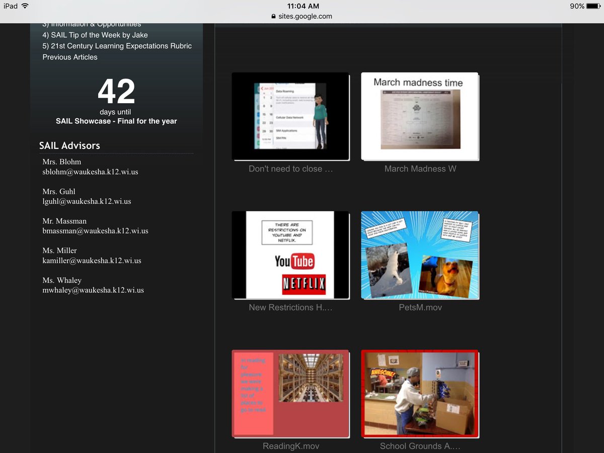Viewport: 604px width, 453px height.
Task: Email kamiller@waukesha.k12.wi.us
Action: (x=92, y=261)
